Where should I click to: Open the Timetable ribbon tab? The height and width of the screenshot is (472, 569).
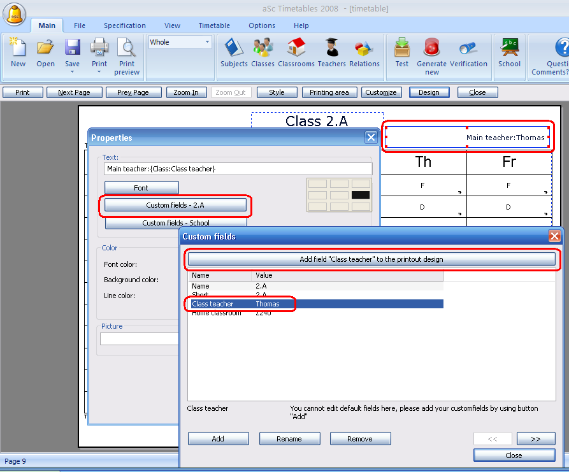[214, 25]
